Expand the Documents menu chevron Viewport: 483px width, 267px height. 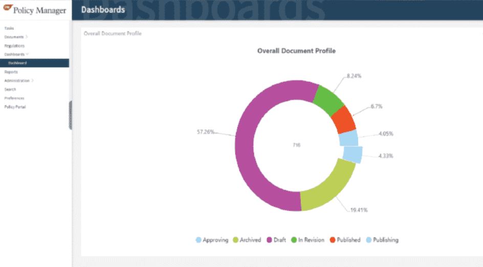click(27, 37)
